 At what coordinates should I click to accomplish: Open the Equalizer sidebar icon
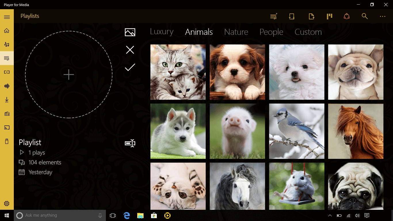coord(6,86)
